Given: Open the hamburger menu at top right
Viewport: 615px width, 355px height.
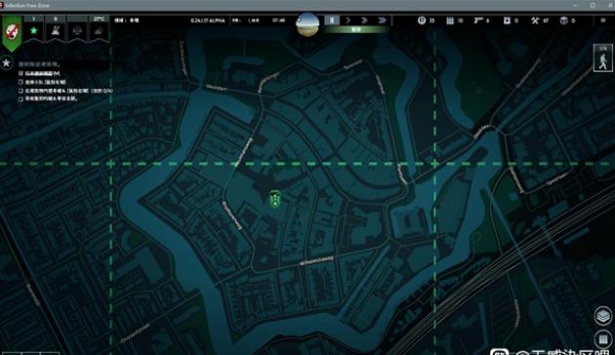Looking at the screenshot, I should (x=603, y=20).
